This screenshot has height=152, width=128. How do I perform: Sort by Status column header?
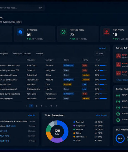click(67, 60)
